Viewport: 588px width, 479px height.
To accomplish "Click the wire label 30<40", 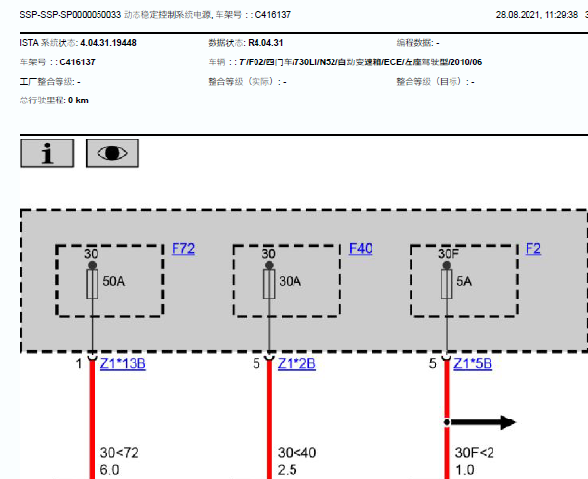I will point(296,453).
